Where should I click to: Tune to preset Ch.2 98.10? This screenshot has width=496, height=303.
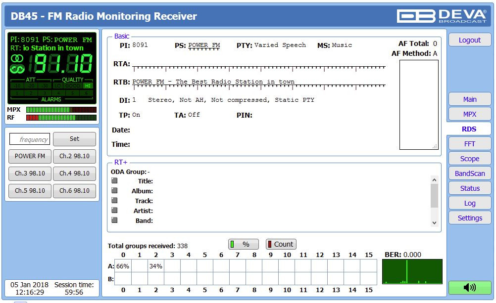tap(74, 156)
